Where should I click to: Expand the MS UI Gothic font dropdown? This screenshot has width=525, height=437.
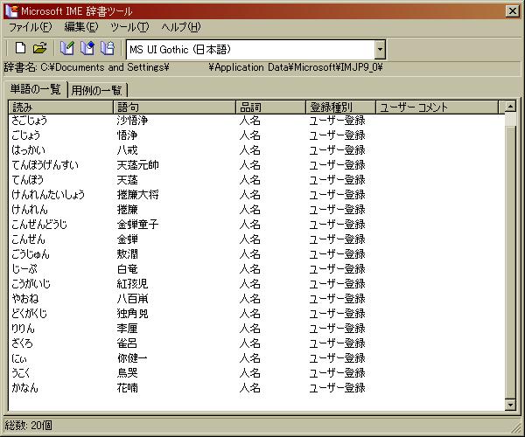coord(380,50)
